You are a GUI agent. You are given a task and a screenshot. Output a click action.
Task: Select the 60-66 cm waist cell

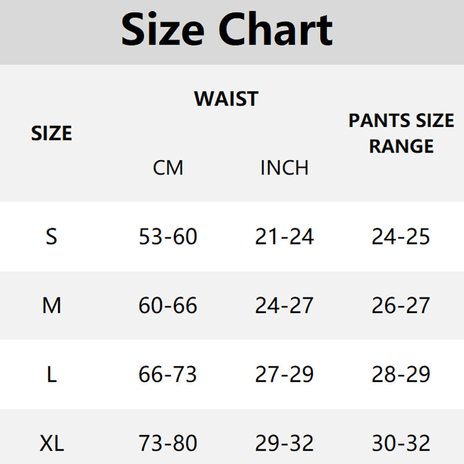(168, 306)
